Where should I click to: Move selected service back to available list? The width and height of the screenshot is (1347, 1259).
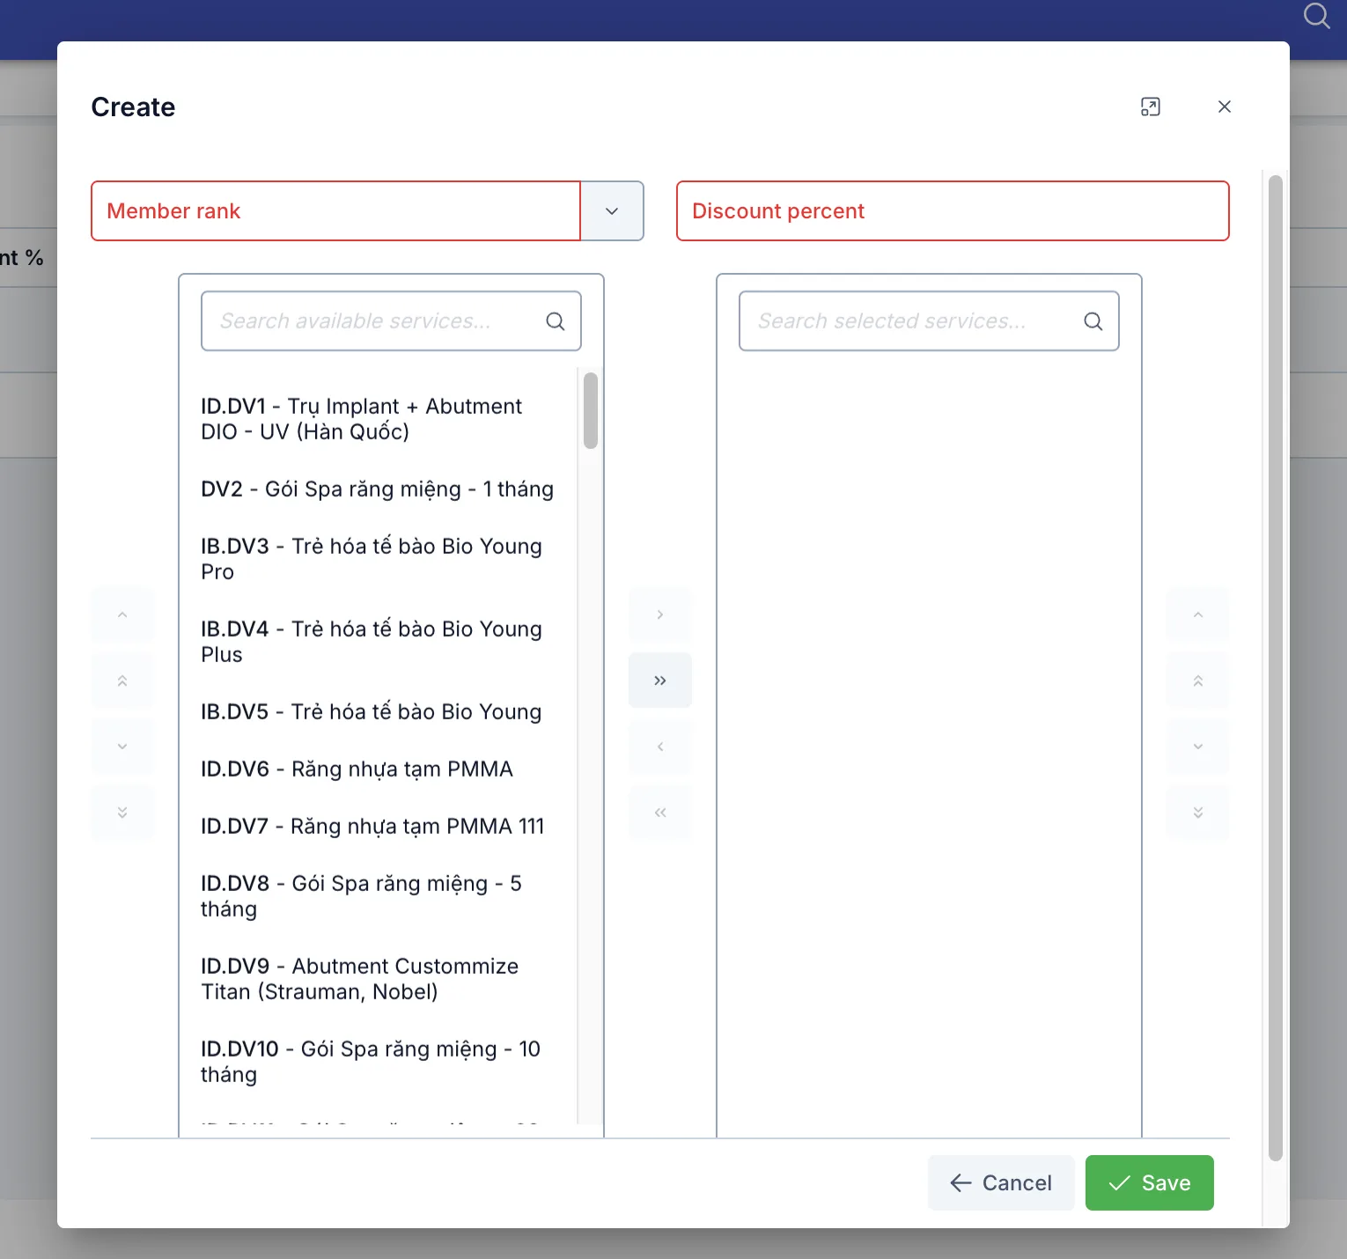pyautogui.click(x=660, y=747)
